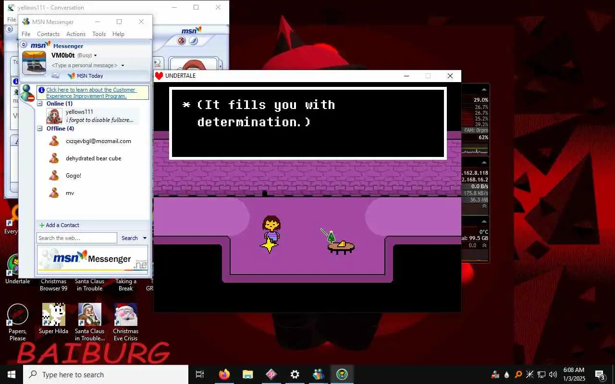
Task: Open the email inbox envelope icon
Action: [55, 76]
